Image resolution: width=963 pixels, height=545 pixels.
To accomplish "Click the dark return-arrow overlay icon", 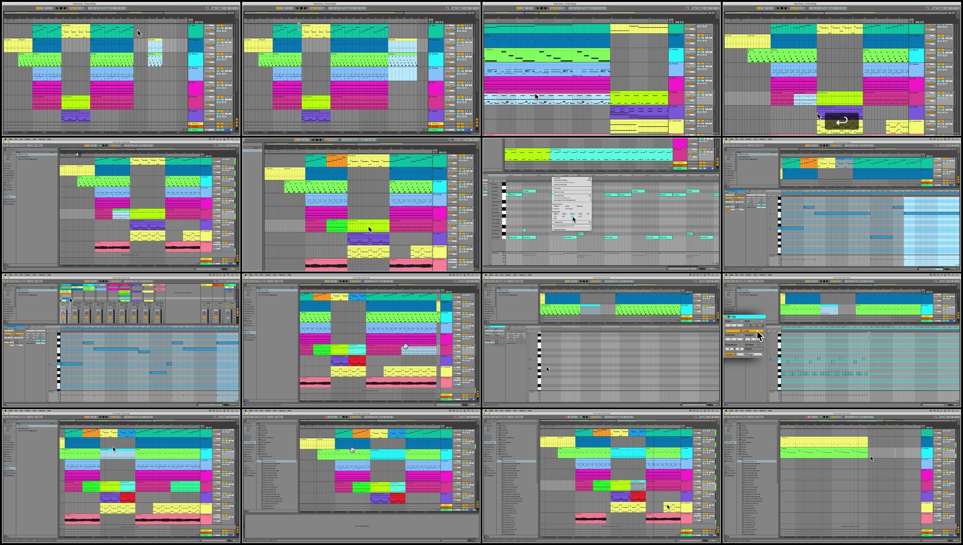I will tap(841, 121).
